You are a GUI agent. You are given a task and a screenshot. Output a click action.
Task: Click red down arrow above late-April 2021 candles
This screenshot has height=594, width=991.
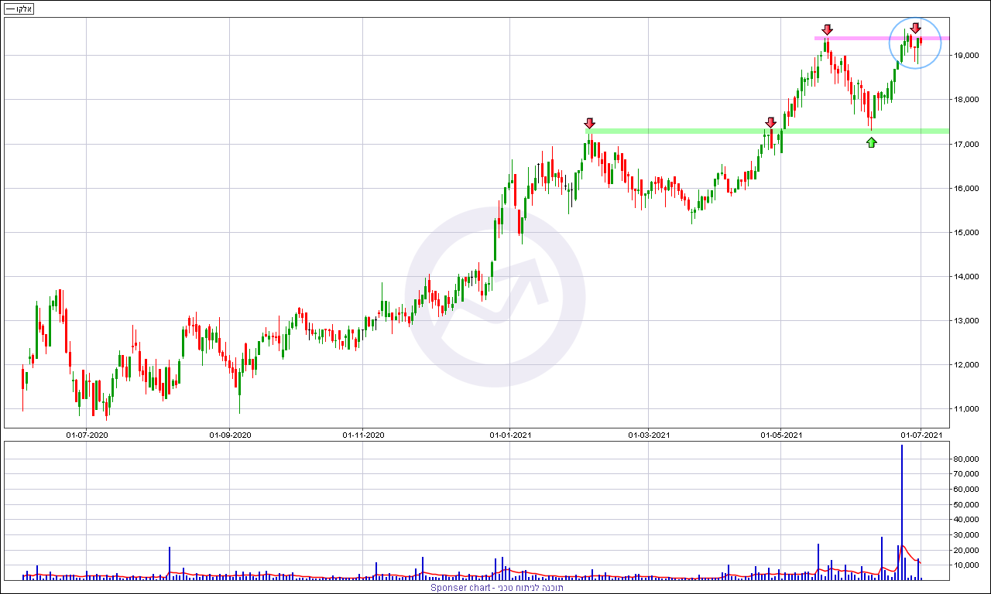(x=770, y=123)
